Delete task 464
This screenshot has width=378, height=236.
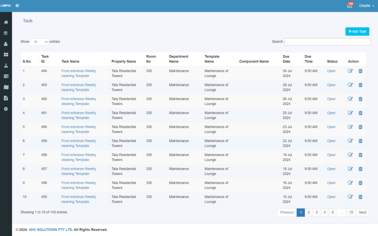pyautogui.click(x=360, y=71)
